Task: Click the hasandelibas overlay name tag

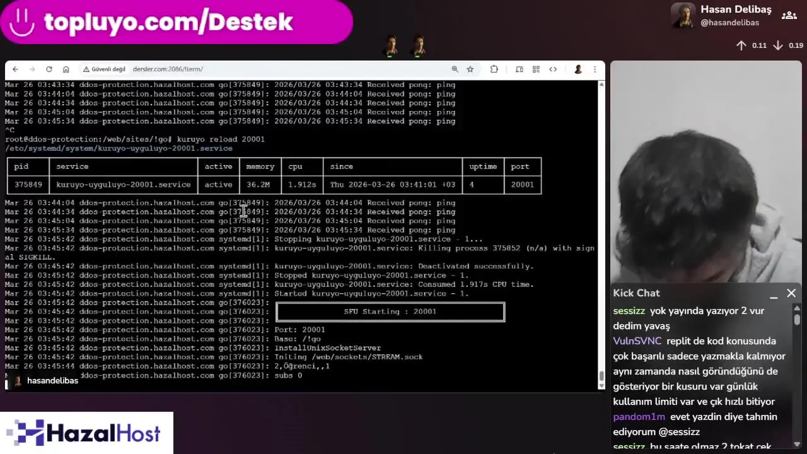Action: coord(45,381)
